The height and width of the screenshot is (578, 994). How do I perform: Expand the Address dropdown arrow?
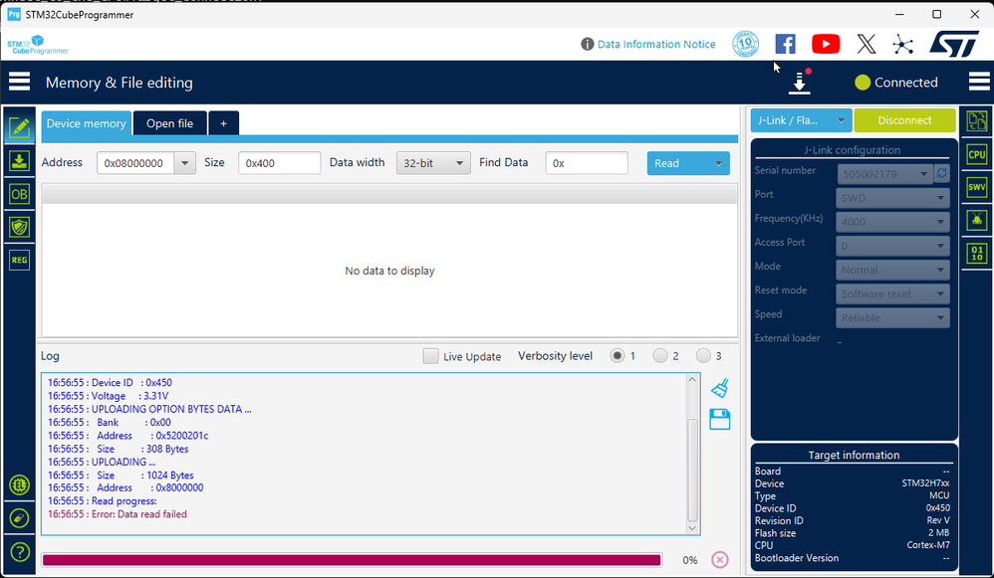pyautogui.click(x=184, y=163)
